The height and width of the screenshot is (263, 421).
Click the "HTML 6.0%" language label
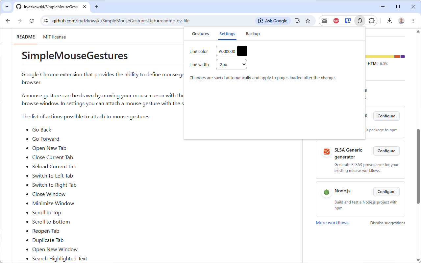tap(378, 64)
